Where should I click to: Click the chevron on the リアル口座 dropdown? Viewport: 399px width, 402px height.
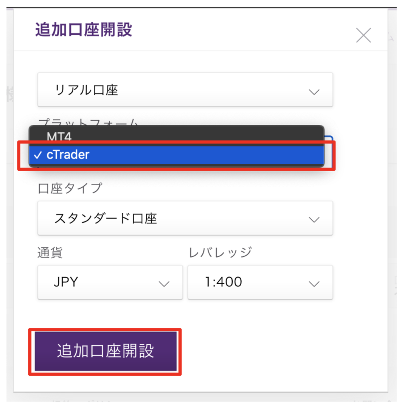[314, 91]
